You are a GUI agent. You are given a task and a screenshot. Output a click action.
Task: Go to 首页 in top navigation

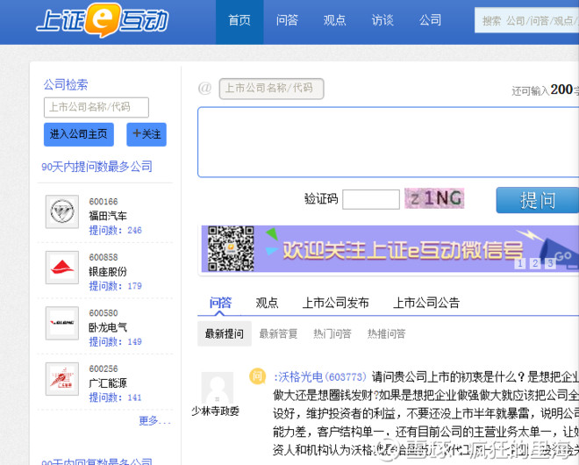click(239, 20)
